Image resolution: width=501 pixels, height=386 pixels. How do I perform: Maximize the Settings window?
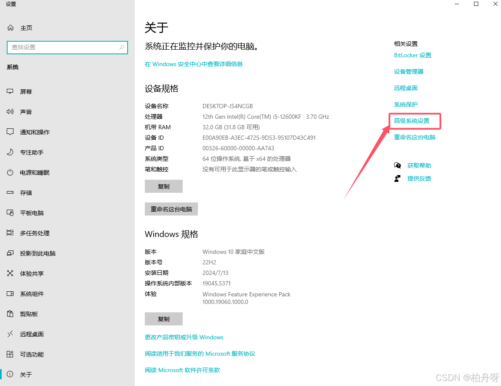476,4
